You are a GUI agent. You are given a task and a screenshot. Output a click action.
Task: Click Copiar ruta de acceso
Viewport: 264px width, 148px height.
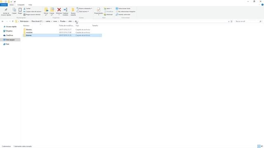point(32,12)
